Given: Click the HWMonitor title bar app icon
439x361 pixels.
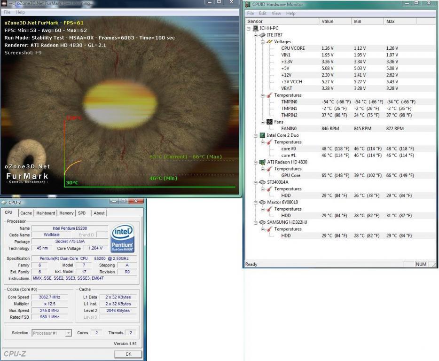Looking at the screenshot, I should click(248, 5).
